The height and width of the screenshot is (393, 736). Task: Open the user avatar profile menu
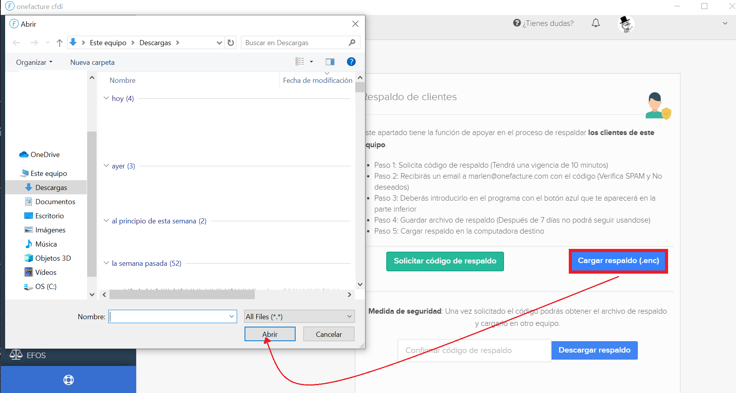[626, 24]
